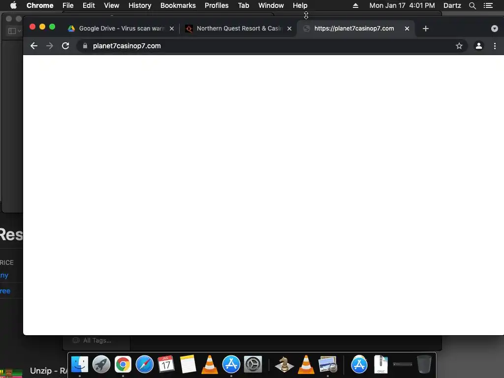This screenshot has height=378, width=504.
Task: Minimize Chrome with the yellow button
Action: click(x=42, y=27)
